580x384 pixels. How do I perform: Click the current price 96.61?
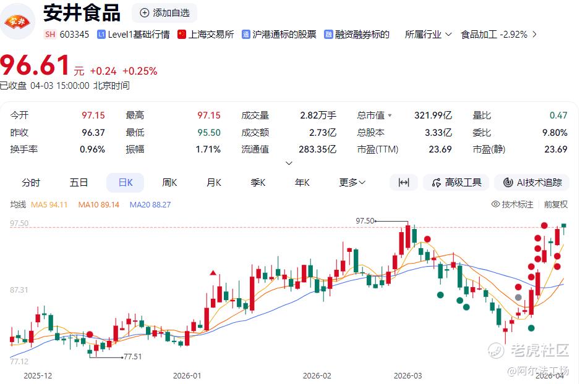click(x=35, y=65)
